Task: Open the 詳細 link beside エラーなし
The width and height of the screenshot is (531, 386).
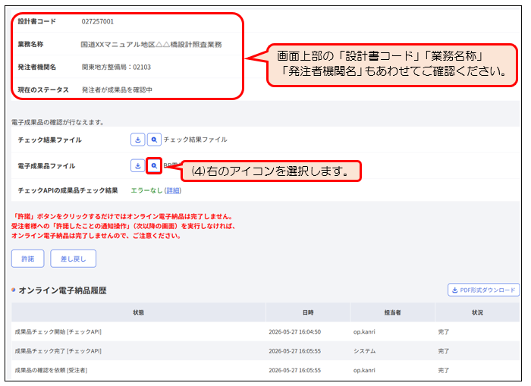Action: (x=173, y=190)
